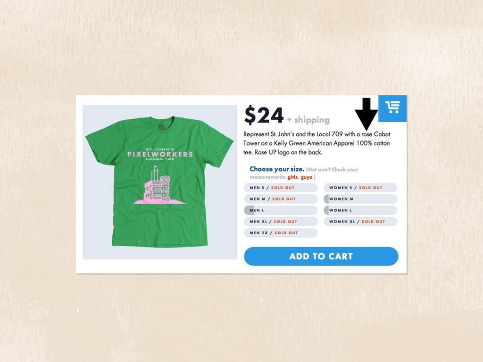Choose the sold out WOMEN S size
483x362 pixels.
click(x=360, y=188)
